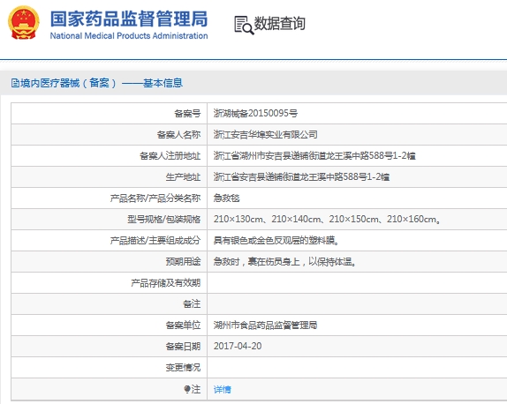Click the 产品存储及有效期 label
This screenshot has height=404, width=507.
[166, 283]
